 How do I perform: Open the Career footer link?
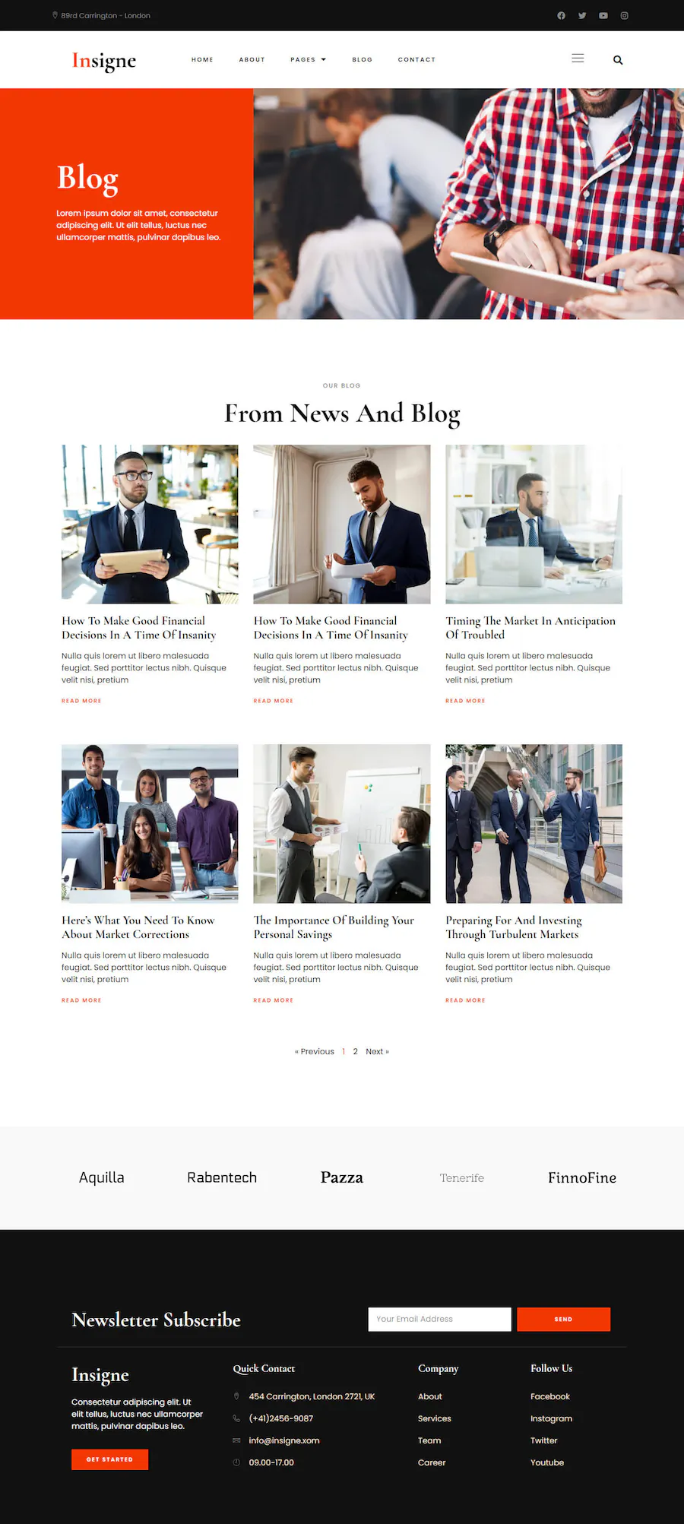tap(432, 1462)
